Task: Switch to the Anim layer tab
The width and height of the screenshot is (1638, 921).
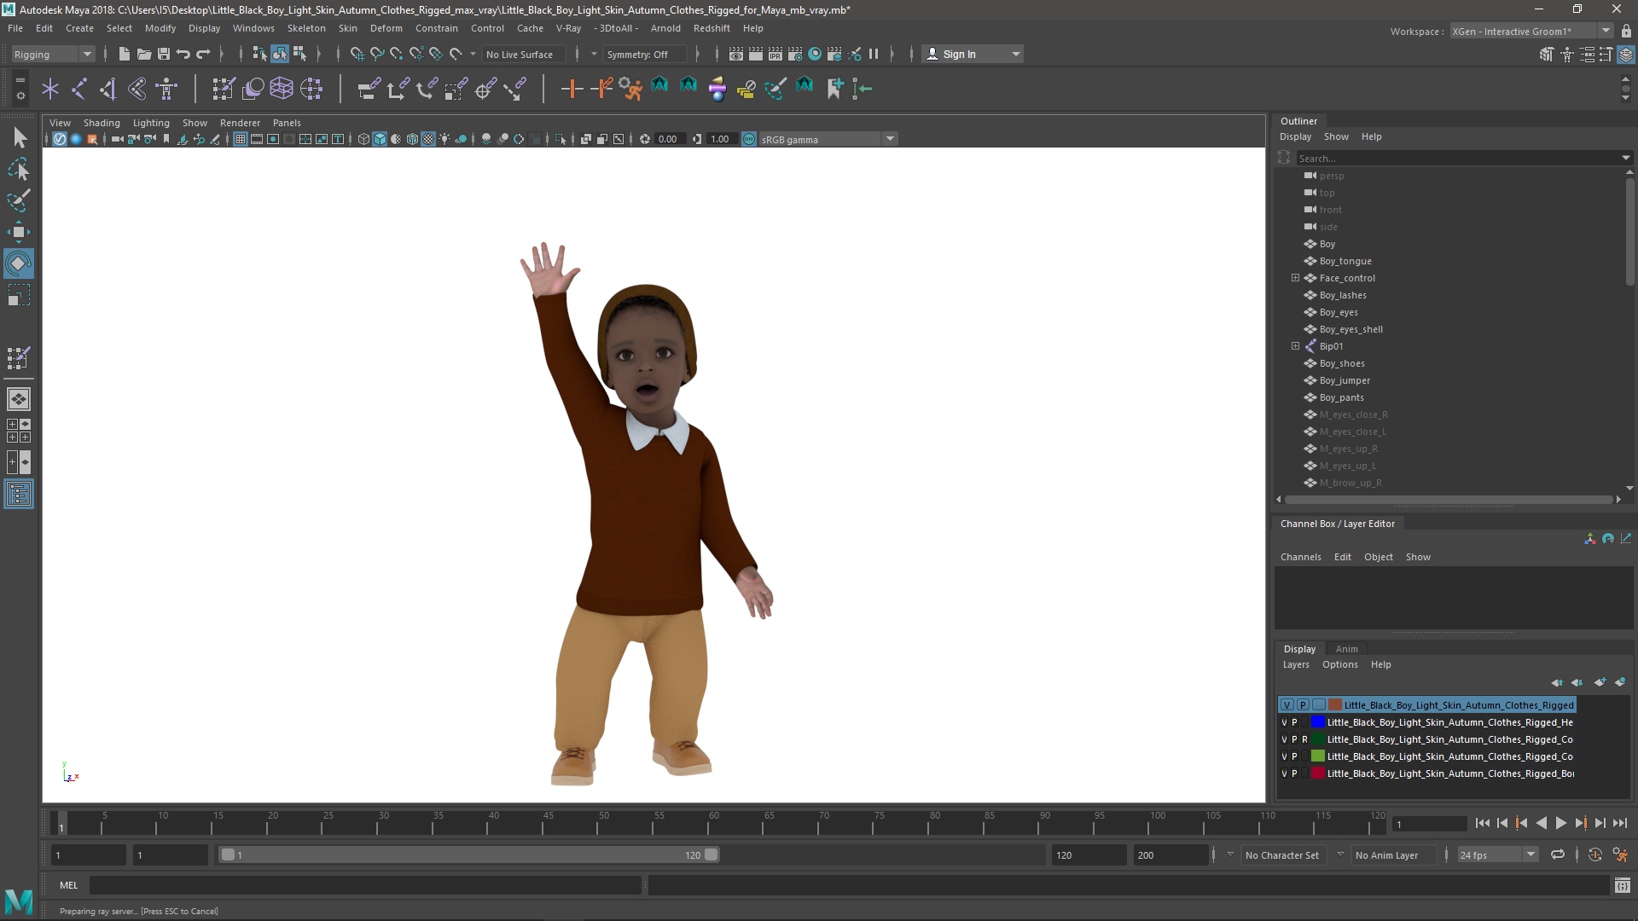Action: (x=1346, y=649)
